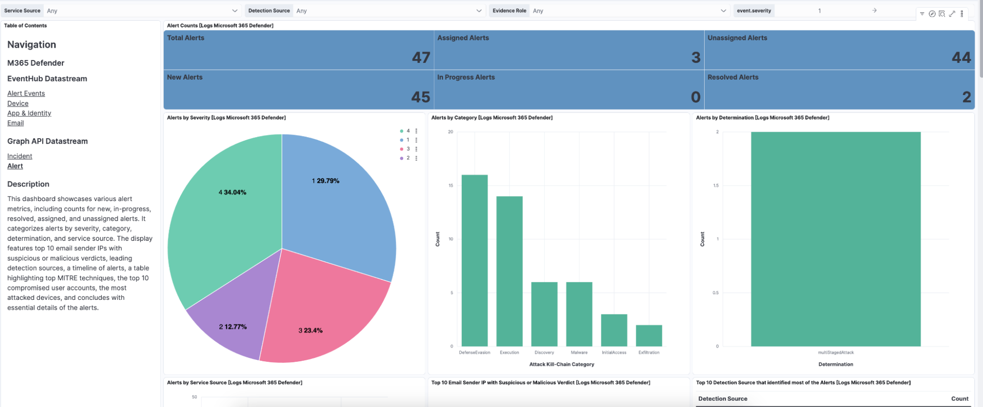Toggle severity 3 in the pie legend
The image size is (983, 407).
[x=408, y=149]
